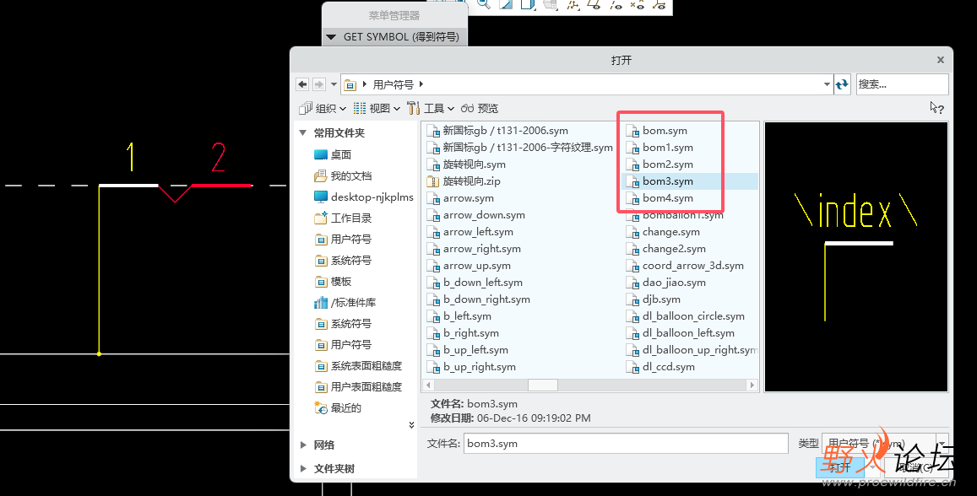The width and height of the screenshot is (977, 496).
Task: Select file coord_arrow_3d.sym
Action: coord(686,265)
